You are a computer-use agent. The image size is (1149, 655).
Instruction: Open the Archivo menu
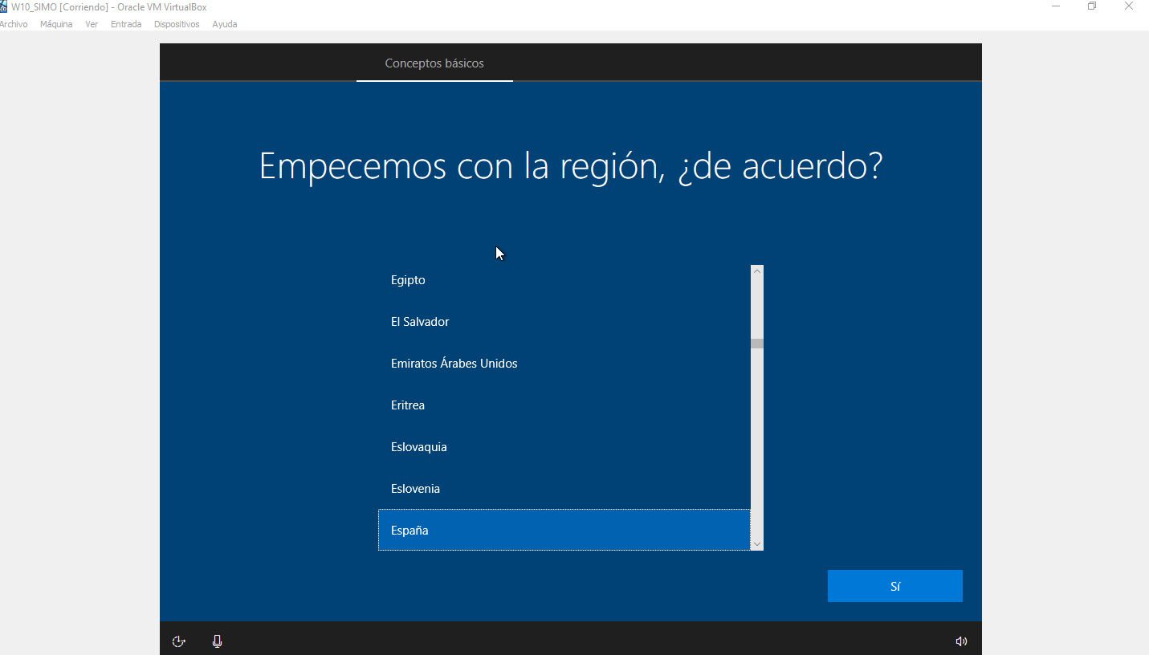(13, 24)
